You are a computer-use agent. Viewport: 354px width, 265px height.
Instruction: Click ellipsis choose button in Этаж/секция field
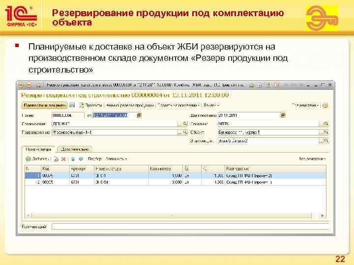pyautogui.click(x=321, y=141)
